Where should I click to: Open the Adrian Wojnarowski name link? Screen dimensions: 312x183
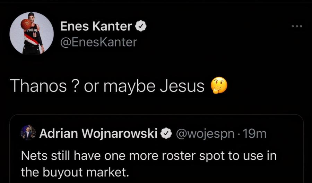click(99, 133)
